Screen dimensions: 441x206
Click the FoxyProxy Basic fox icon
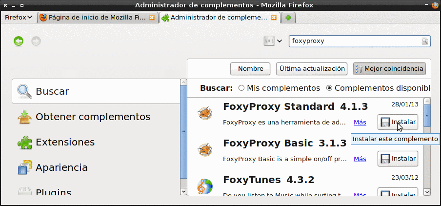[205, 150]
